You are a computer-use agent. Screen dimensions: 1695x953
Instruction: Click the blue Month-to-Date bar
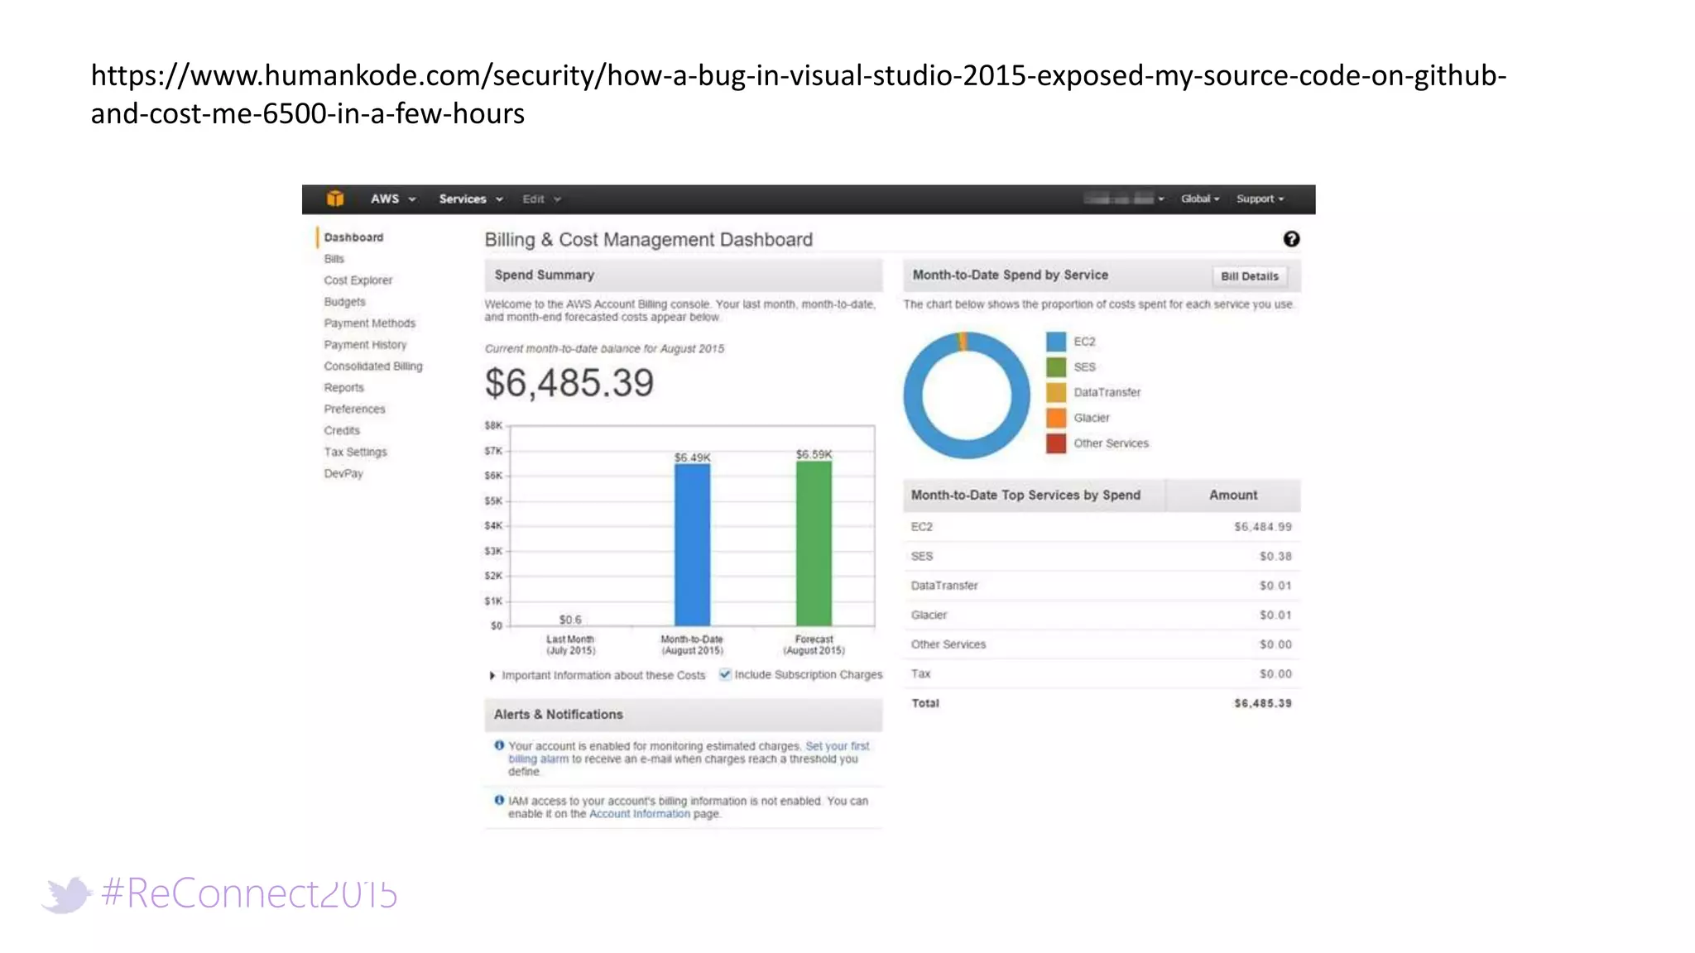point(692,544)
